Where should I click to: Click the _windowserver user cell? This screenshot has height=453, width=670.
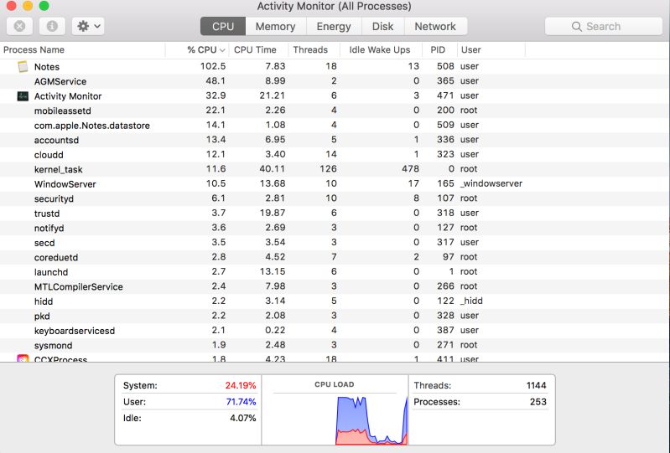pos(491,183)
